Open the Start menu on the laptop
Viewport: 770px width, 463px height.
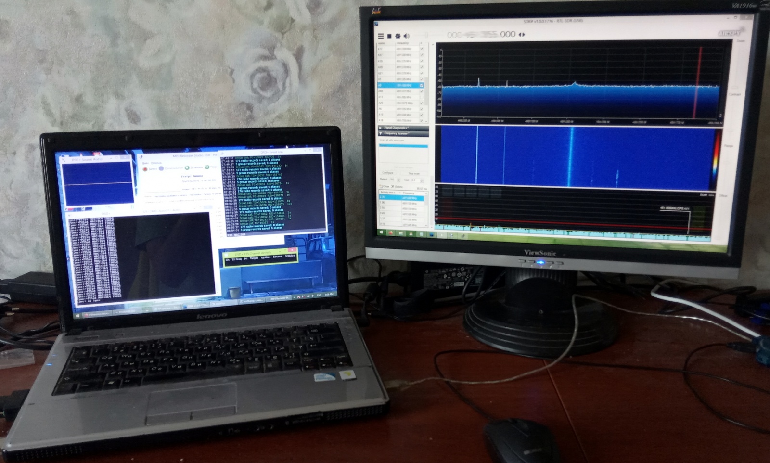coord(78,315)
